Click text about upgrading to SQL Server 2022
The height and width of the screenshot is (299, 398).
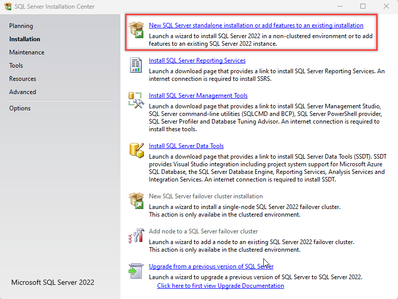(256, 277)
